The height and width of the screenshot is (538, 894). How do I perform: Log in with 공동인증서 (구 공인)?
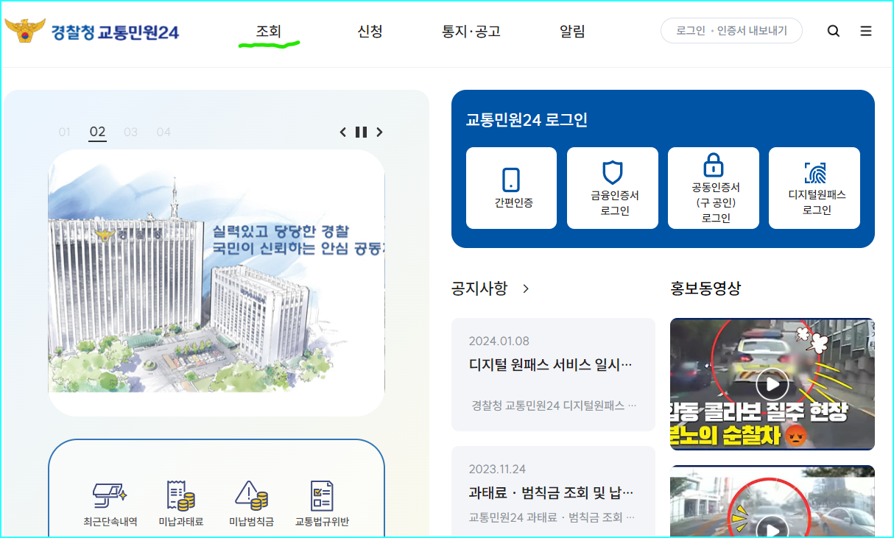[714, 188]
